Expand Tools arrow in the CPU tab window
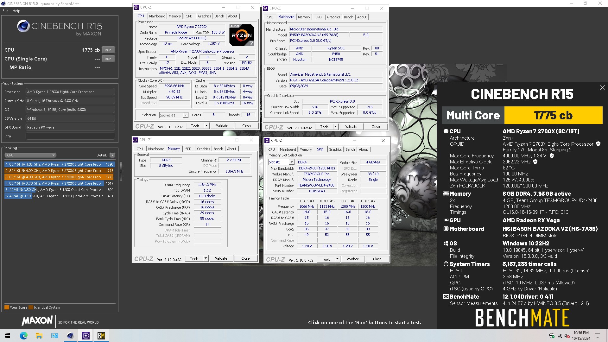Viewport: 608px width, 342px height. pos(206,126)
